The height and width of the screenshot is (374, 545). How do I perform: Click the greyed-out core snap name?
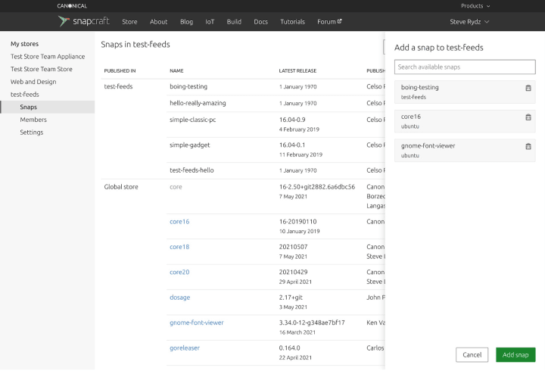tap(176, 187)
